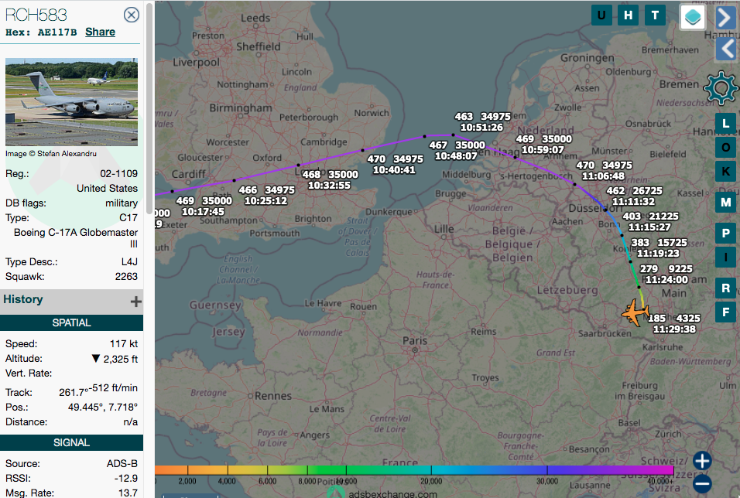Image resolution: width=740 pixels, height=498 pixels.
Task: Click the RSSI value -12.9
Action: coord(126,478)
